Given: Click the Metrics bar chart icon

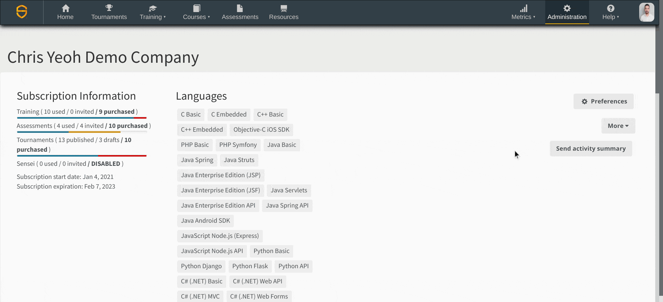Looking at the screenshot, I should point(523,8).
